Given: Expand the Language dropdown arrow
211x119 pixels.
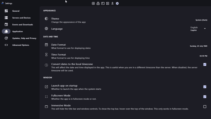Looking at the screenshot, I should tap(205, 29).
